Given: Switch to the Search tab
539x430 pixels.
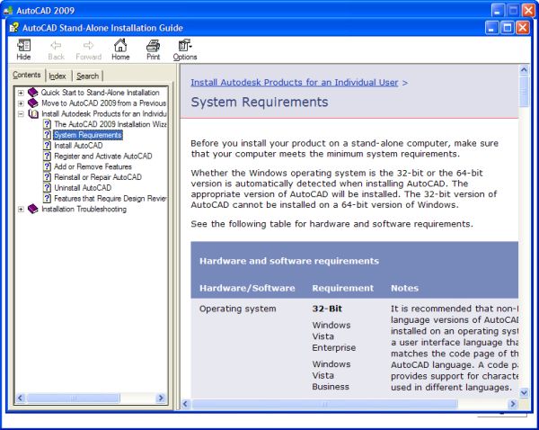Looking at the screenshot, I should pyautogui.click(x=87, y=76).
